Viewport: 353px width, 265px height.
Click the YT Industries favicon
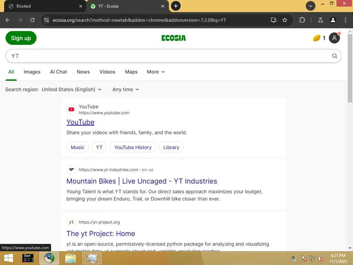click(71, 170)
